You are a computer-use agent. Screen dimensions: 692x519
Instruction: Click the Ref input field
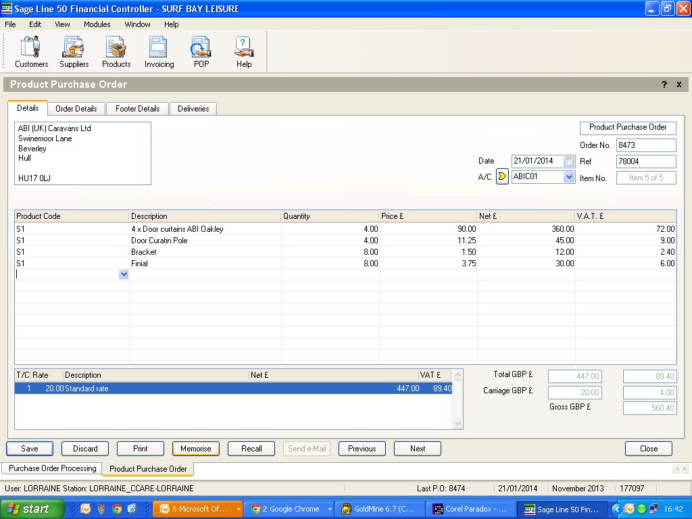coord(645,162)
